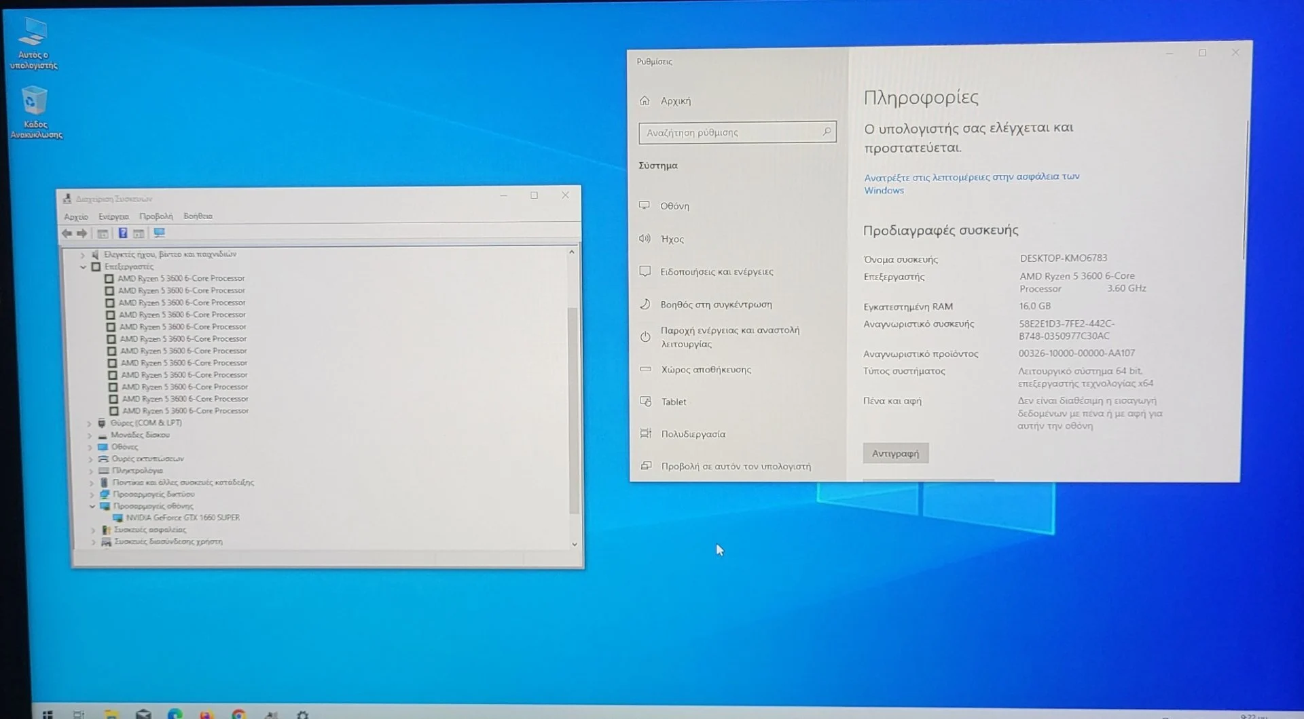1304x719 pixels.
Task: Click the show/hide console tree toolbar icon
Action: [103, 233]
